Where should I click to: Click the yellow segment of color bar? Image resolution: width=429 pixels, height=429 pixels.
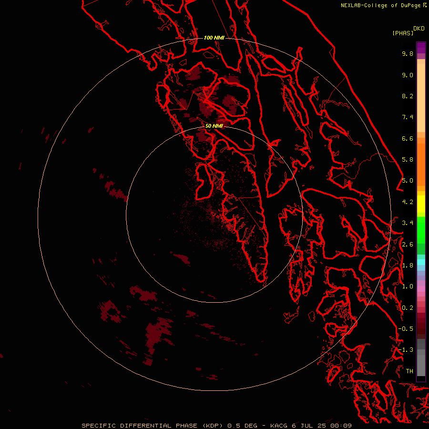tap(421, 204)
